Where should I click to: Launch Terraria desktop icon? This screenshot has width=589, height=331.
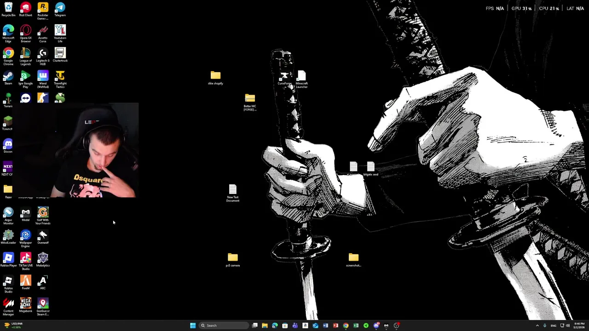pos(8,100)
